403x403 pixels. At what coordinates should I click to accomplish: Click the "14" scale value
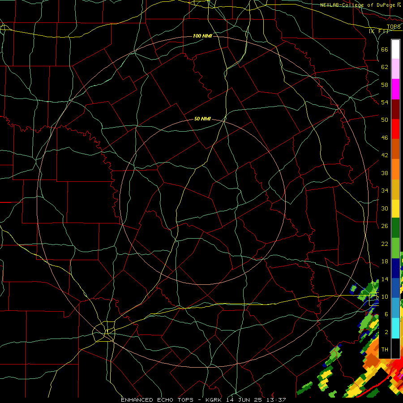[x=385, y=279]
